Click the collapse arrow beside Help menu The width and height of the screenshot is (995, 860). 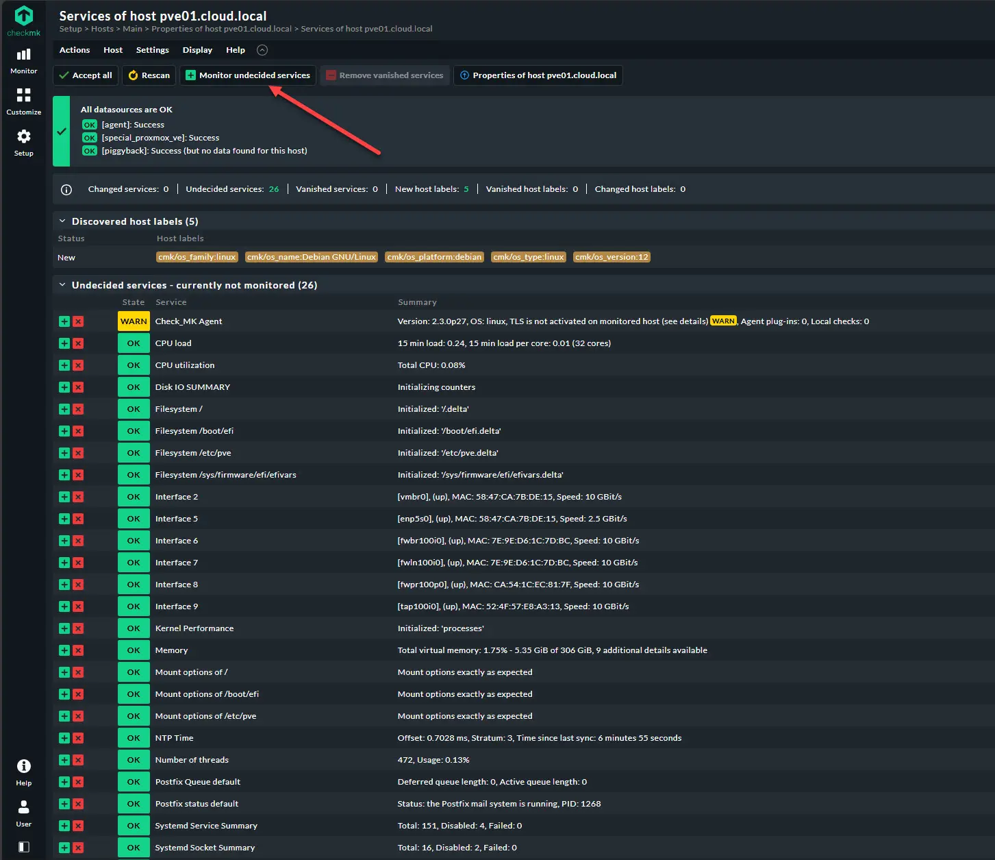pyautogui.click(x=262, y=50)
